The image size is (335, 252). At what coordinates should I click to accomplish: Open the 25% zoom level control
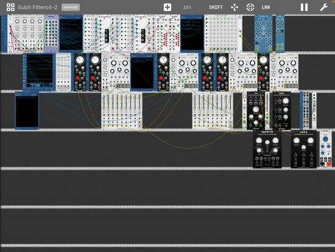click(x=187, y=7)
